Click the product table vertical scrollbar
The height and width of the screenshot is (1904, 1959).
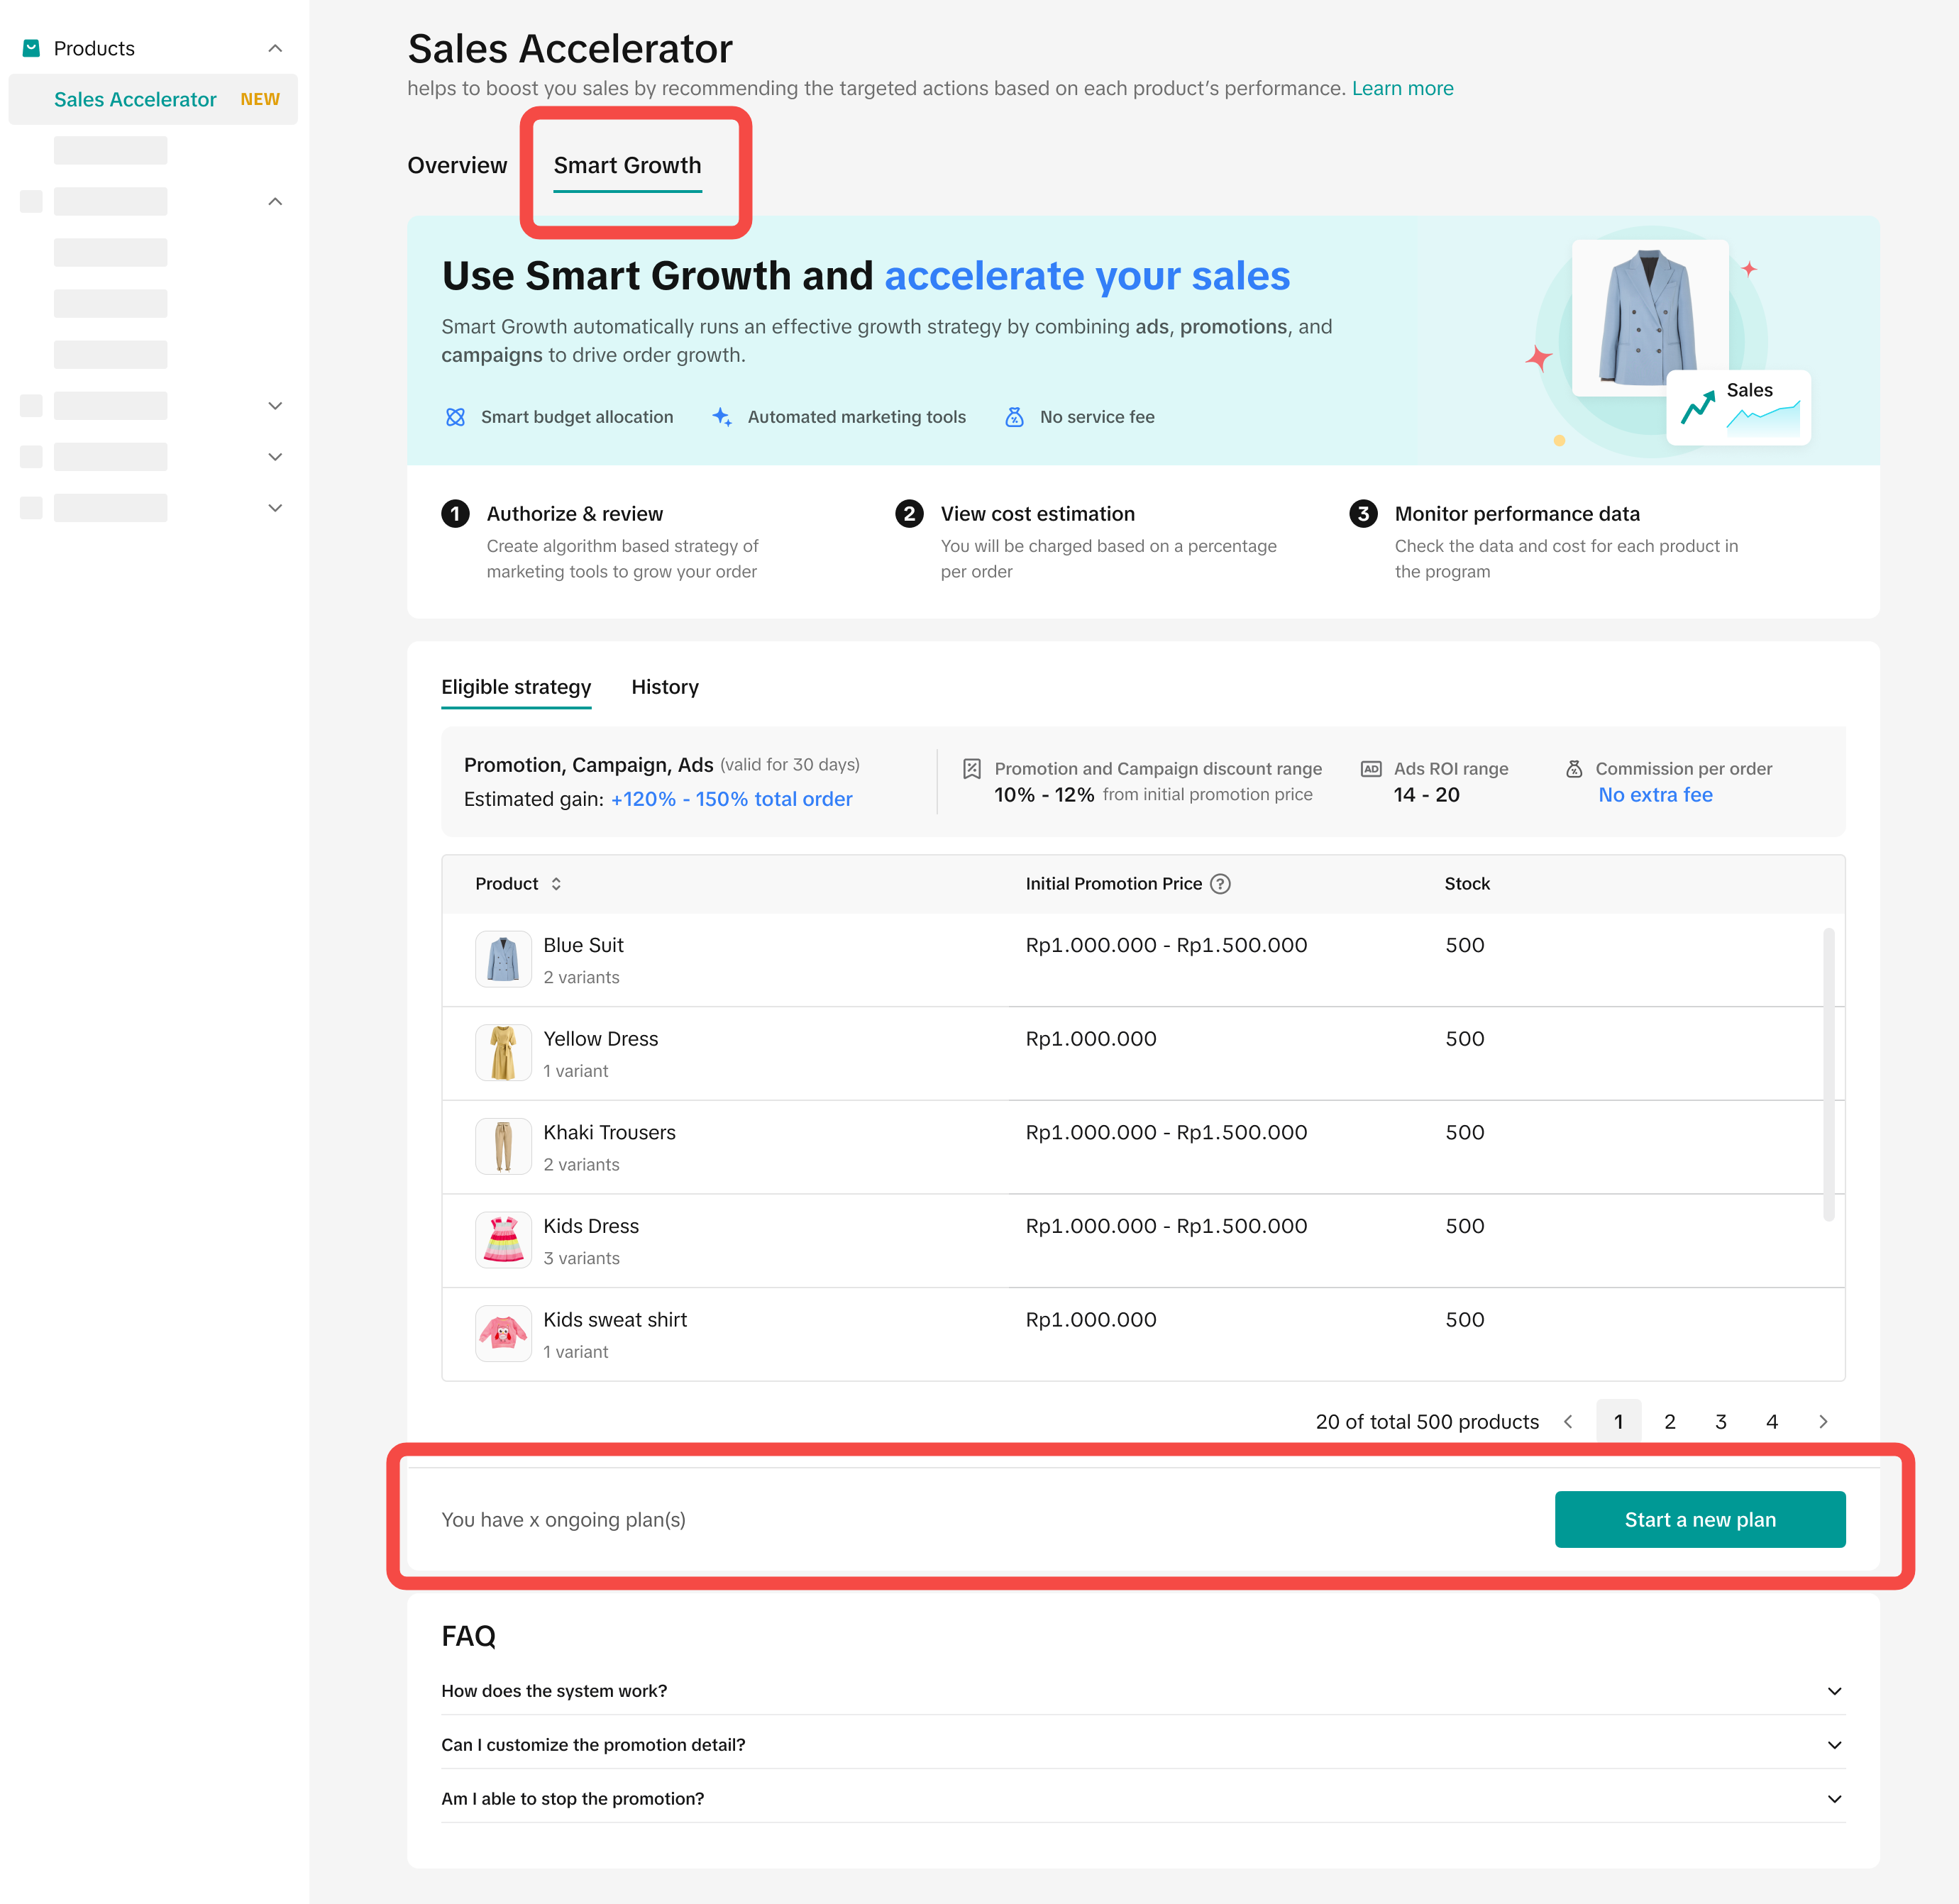pos(1828,1075)
